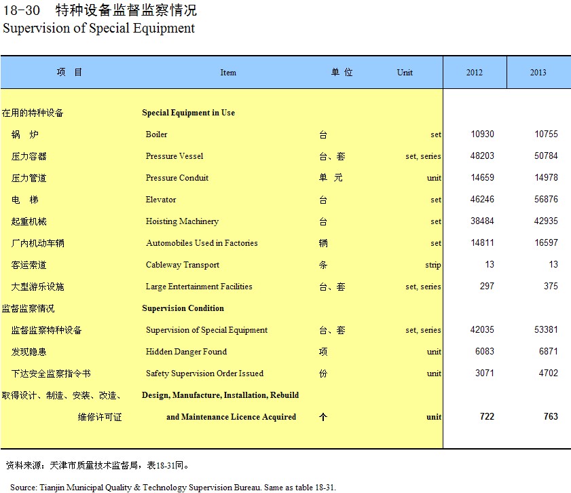Click the bold licence total 722

[487, 417]
